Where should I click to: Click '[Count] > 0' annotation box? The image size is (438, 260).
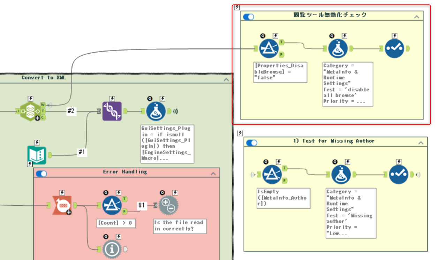coord(116,223)
